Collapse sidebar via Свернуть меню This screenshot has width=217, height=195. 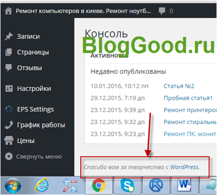(x=39, y=157)
